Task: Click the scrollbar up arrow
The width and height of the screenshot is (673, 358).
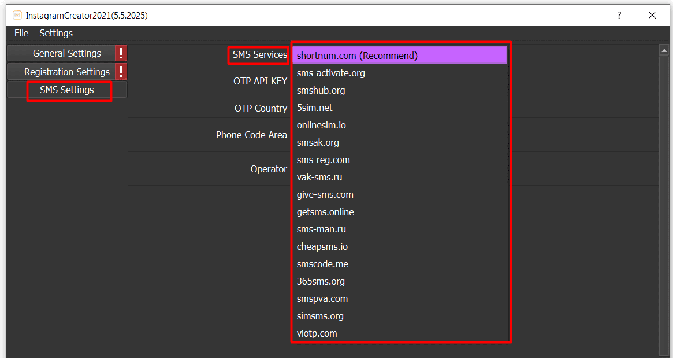Action: [664, 50]
